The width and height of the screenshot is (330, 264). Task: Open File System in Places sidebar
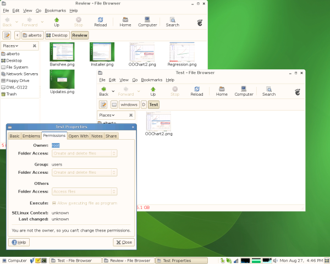click(15, 67)
